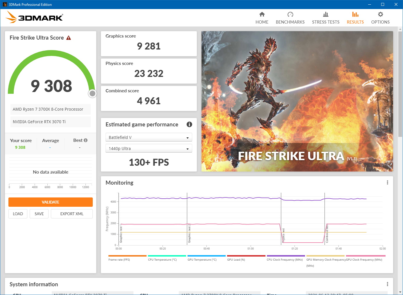Click the Stress Tests chart icon
The width and height of the screenshot is (403, 295).
[x=326, y=15]
